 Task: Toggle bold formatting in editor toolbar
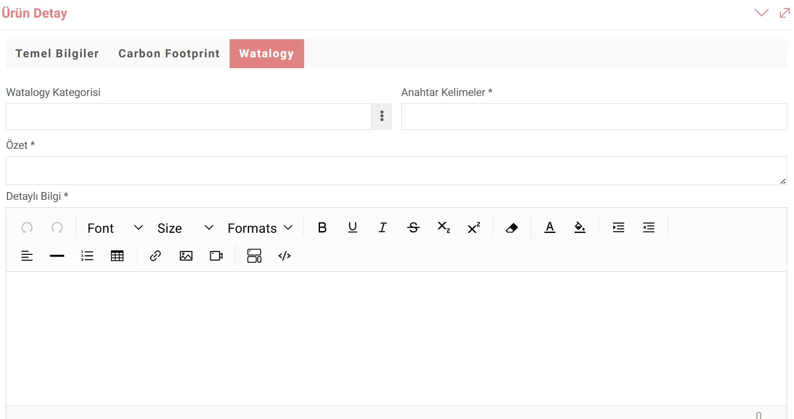(322, 228)
